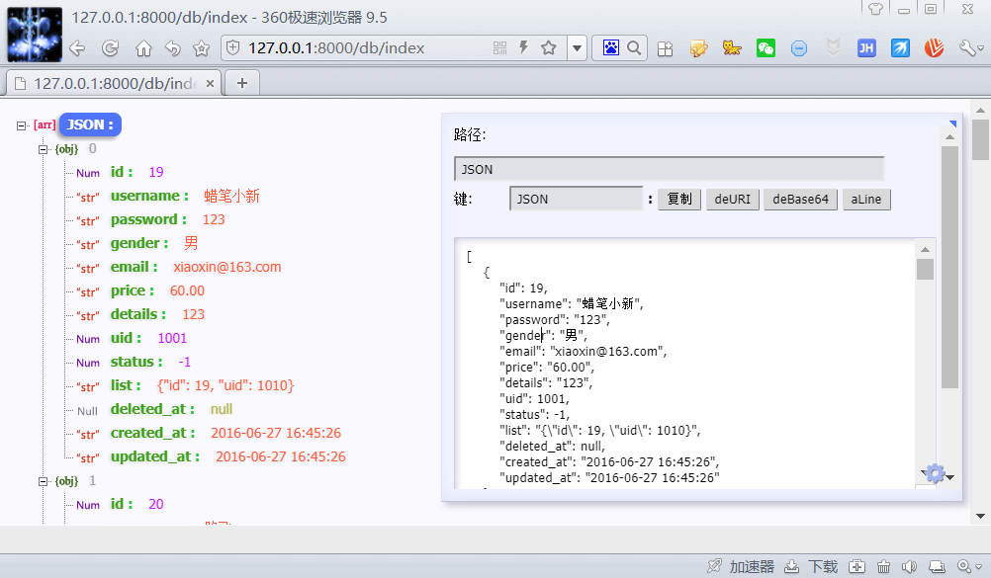Click the blue JSON : root label
991x578 pixels.
90,124
